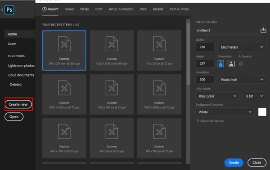
Task: Click the scrollbar down arrow
Action: click(188, 161)
